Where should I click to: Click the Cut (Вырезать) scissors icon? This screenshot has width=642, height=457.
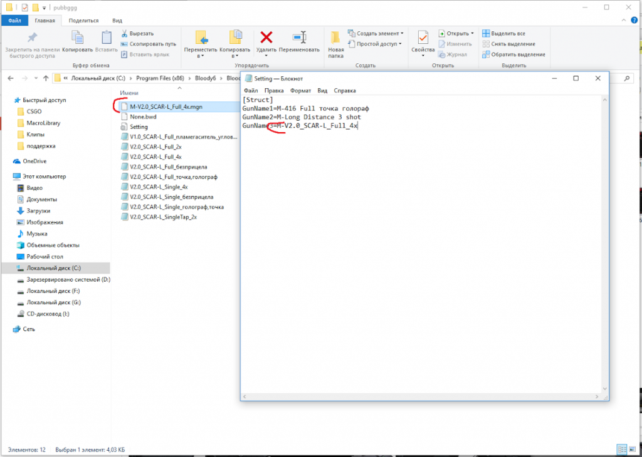(x=125, y=33)
